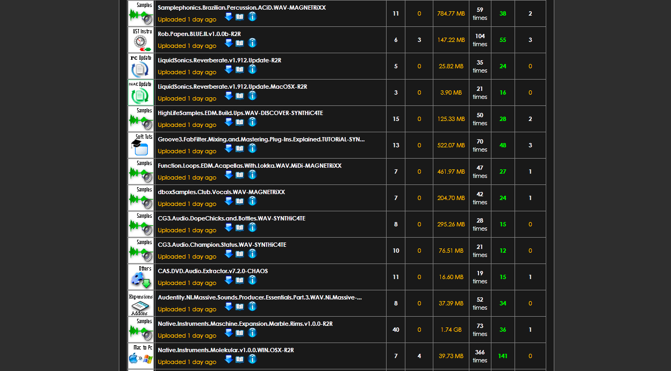
Task: Show info for CG3 Audio DopeChicks and Bottles
Action: click(x=252, y=227)
